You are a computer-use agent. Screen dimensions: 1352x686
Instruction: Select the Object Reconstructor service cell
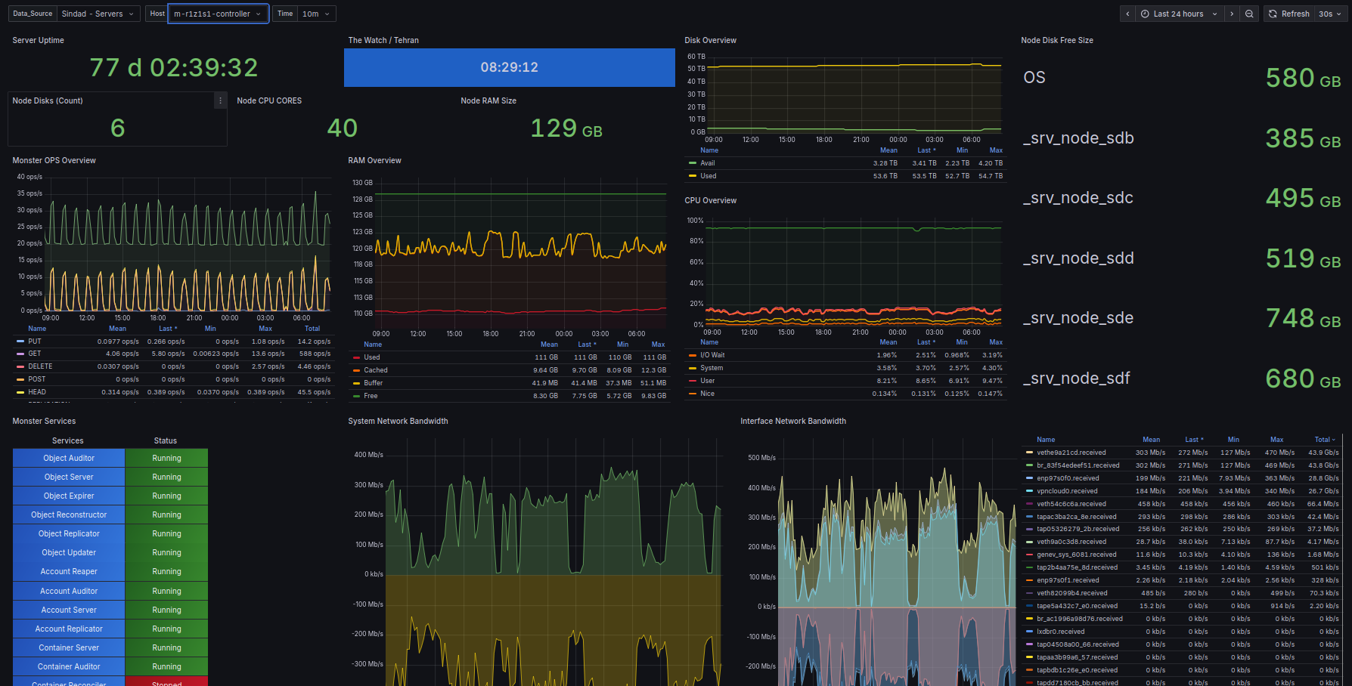coord(69,514)
